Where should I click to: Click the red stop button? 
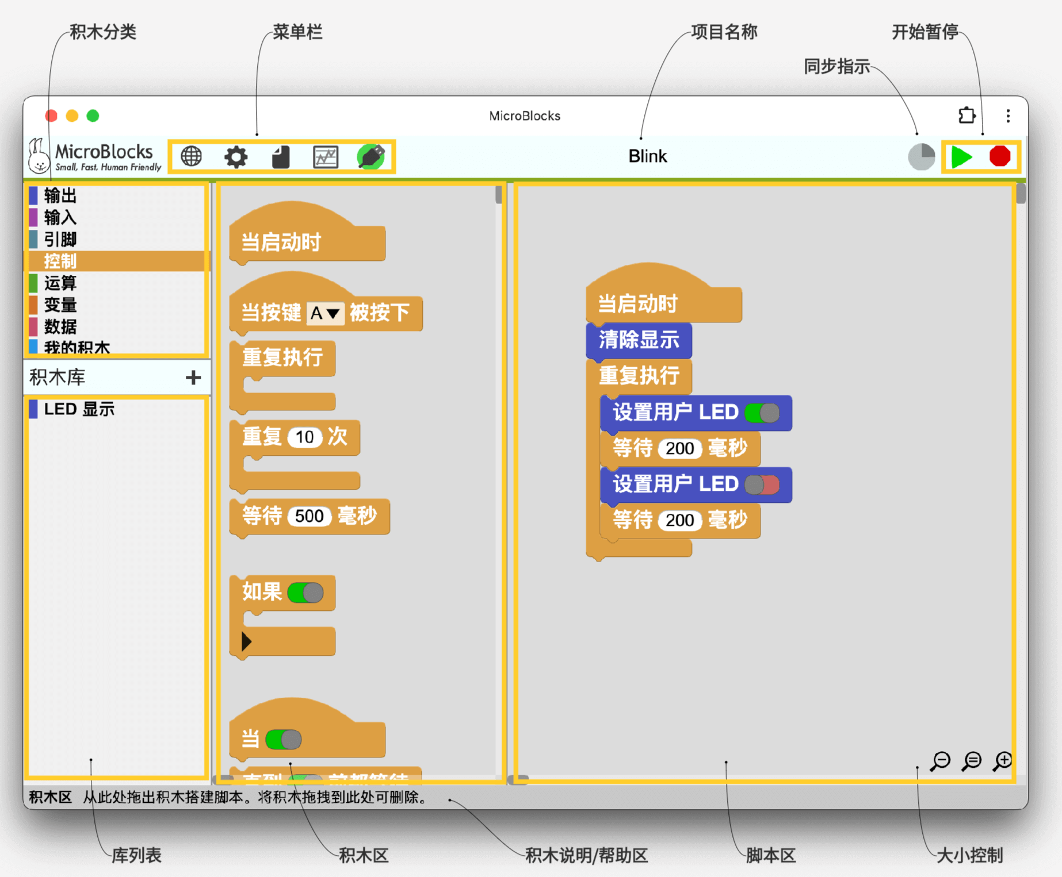click(1000, 156)
